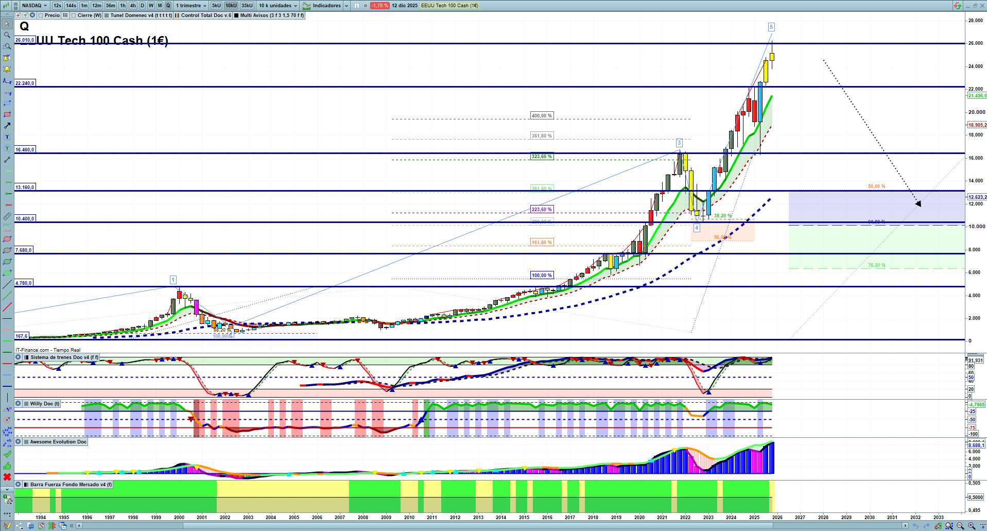The height and width of the screenshot is (531, 987).
Task: Choose the red ellipse drawing tool
Action: pos(7,239)
